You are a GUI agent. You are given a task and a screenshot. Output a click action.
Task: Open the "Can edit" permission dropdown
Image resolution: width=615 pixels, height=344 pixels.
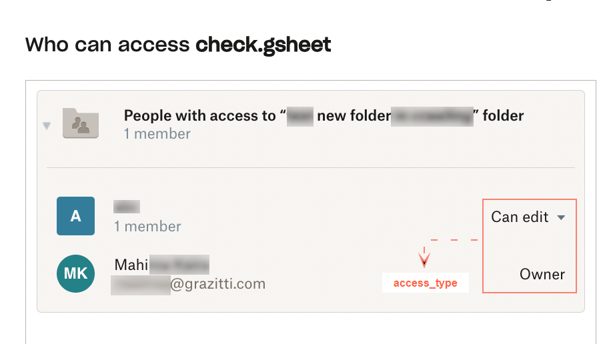pos(528,217)
